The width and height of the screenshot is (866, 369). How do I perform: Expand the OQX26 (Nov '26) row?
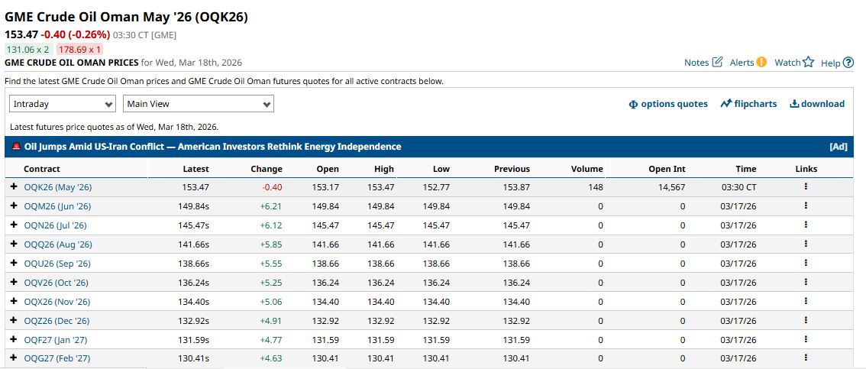pyautogui.click(x=14, y=301)
